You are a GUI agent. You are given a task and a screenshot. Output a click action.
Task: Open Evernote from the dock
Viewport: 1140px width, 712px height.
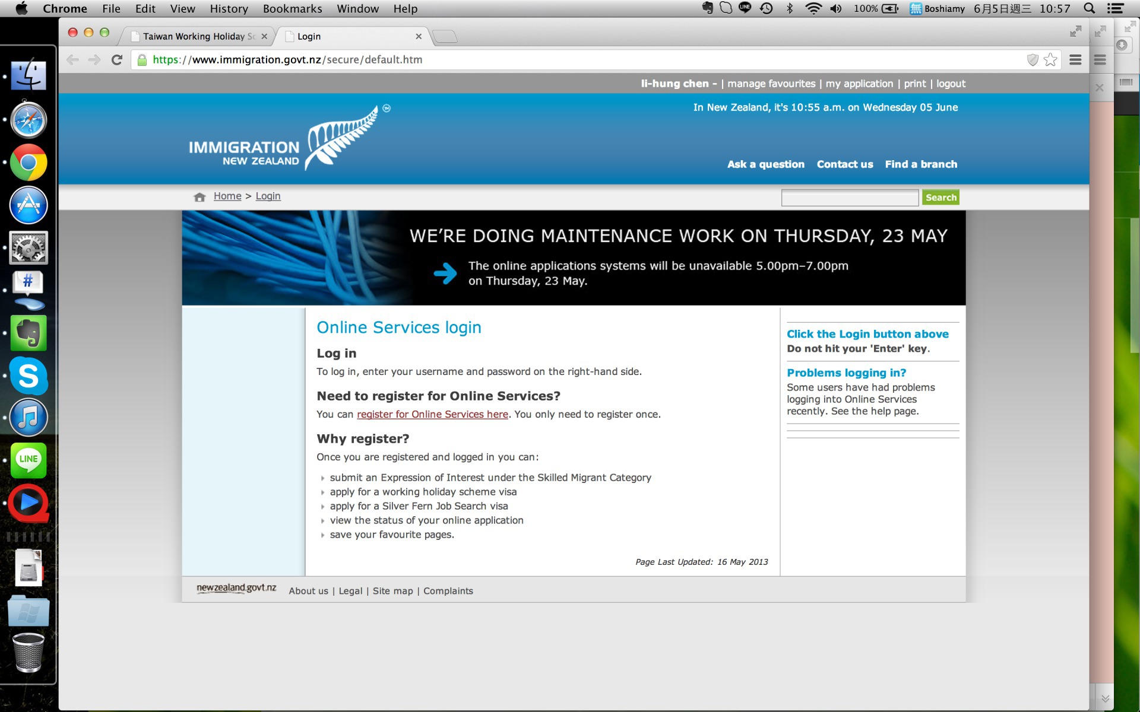tap(28, 333)
